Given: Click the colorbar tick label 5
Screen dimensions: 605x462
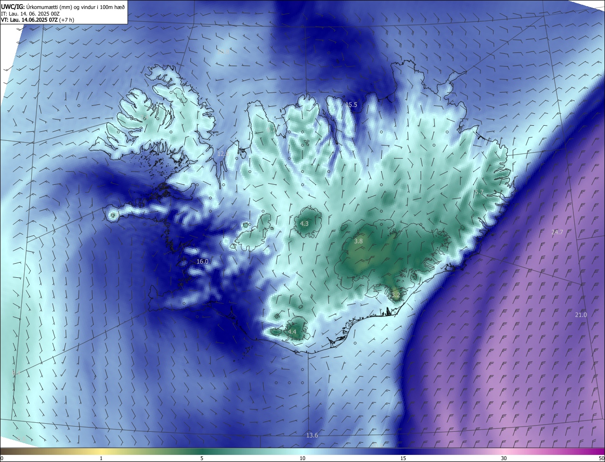Looking at the screenshot, I should (202, 458).
